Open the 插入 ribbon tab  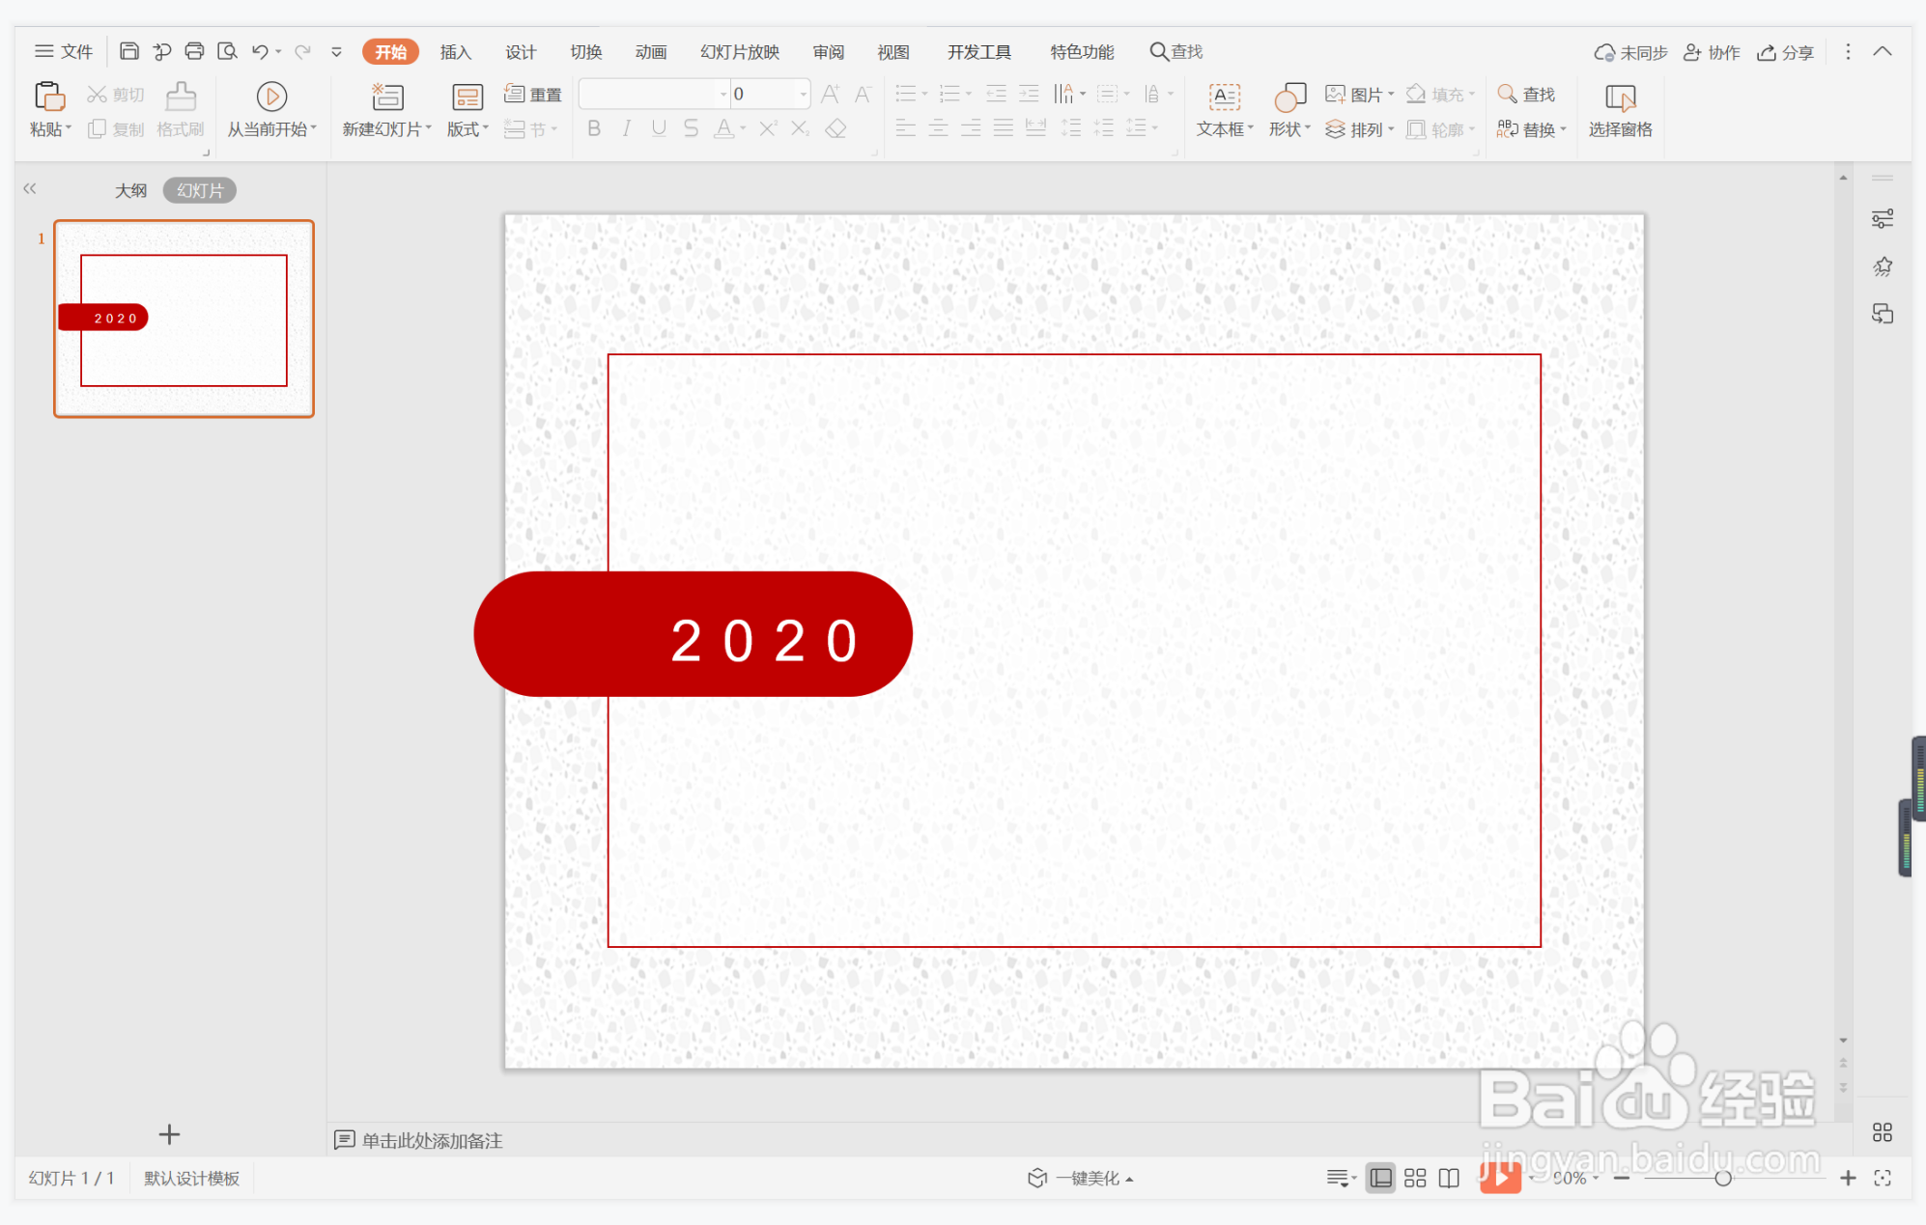click(455, 52)
